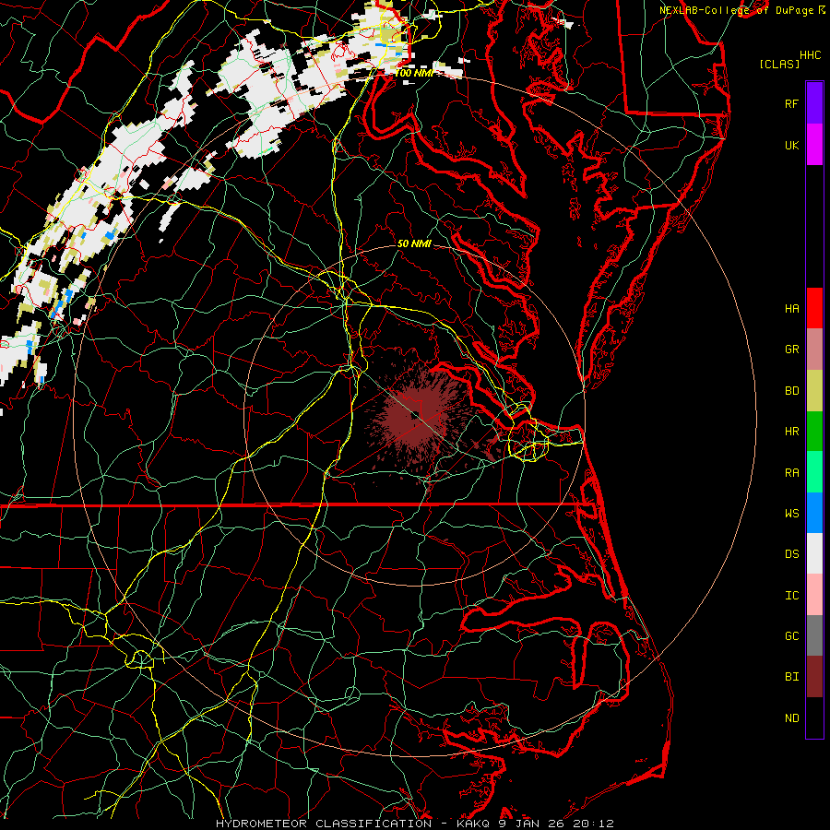Click the 100 NMI range ring label
This screenshot has width=830, height=830.
[x=414, y=73]
